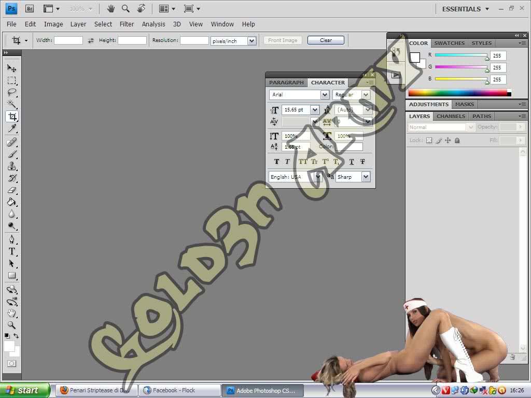The image size is (531, 398).
Task: Open Facebook - Flock taskbar window
Action: click(179, 390)
